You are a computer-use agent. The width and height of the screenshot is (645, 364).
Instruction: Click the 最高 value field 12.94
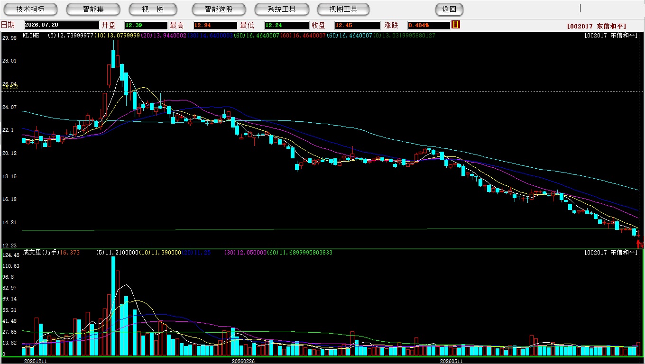tap(215, 25)
